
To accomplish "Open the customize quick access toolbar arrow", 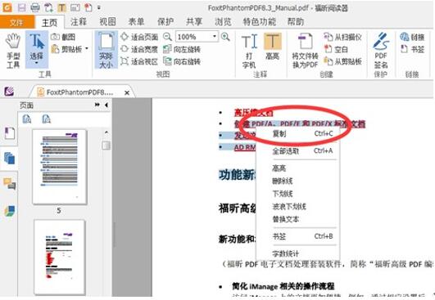I will [x=99, y=7].
